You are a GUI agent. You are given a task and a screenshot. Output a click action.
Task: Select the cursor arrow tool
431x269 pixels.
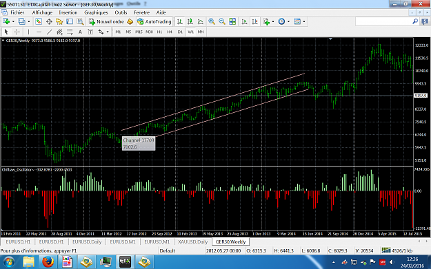pyautogui.click(x=6, y=32)
